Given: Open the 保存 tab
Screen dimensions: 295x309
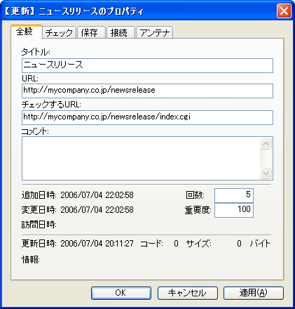Looking at the screenshot, I should [91, 32].
